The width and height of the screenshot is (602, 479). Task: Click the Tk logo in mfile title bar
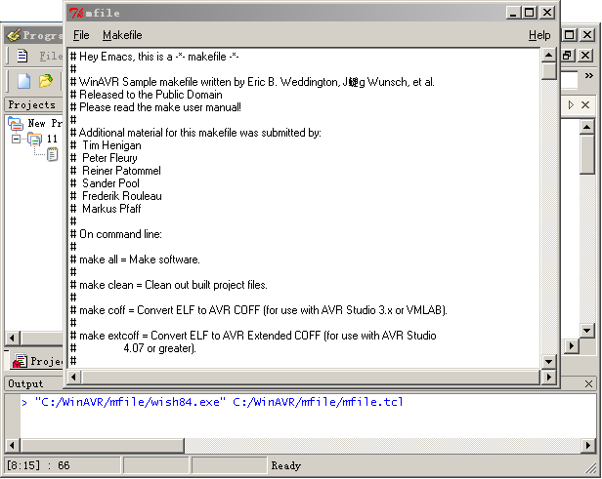[76, 12]
